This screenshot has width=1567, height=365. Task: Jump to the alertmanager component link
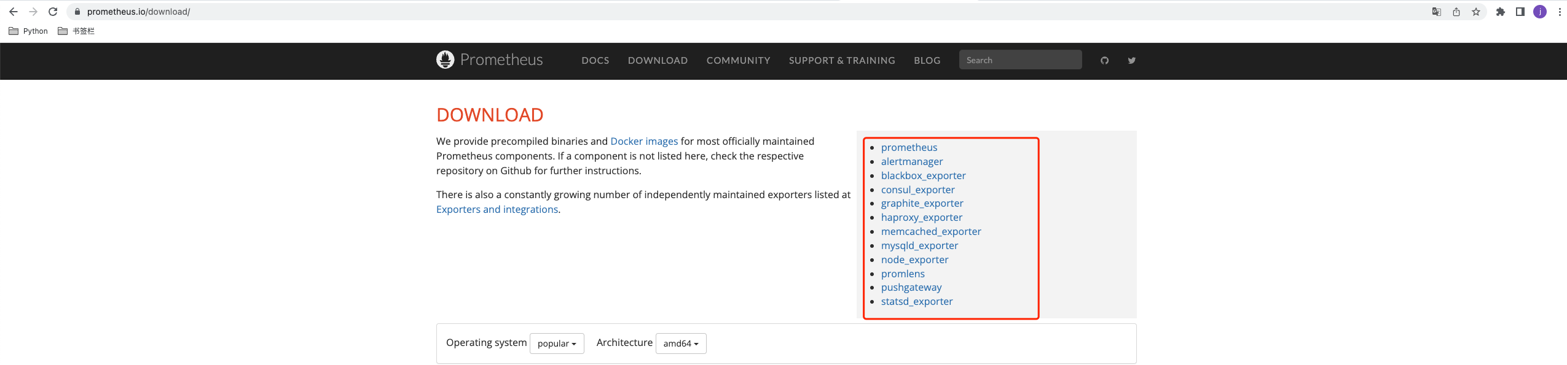[912, 161]
